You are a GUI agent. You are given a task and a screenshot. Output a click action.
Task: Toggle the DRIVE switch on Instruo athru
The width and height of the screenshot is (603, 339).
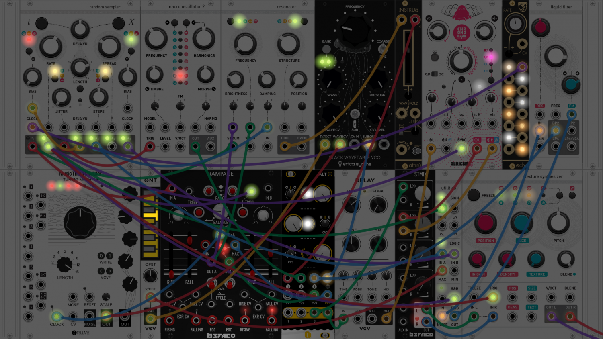(417, 151)
